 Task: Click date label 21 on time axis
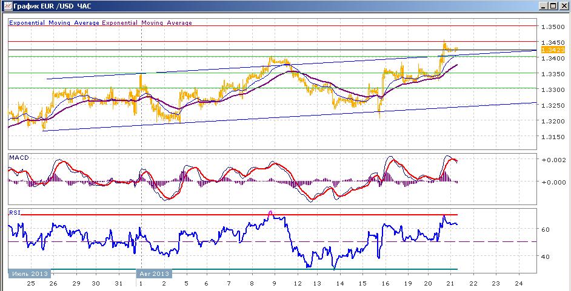click(x=450, y=283)
